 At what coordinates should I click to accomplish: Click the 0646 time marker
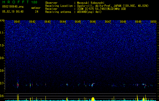[x=93, y=22]
